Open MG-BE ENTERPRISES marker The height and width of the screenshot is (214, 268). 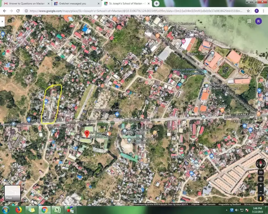[x=29, y=119]
